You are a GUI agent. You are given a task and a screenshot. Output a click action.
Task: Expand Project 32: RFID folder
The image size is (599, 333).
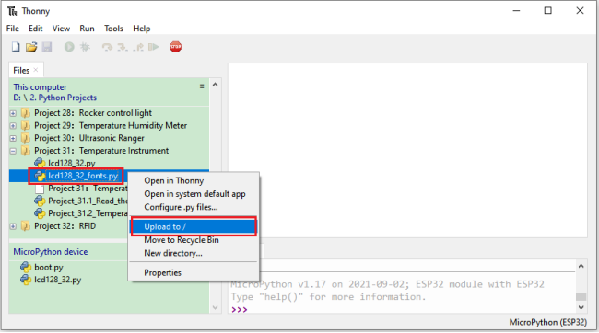[x=13, y=226]
